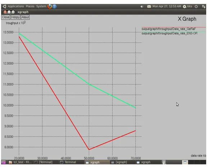Click the X Graph title text
Viewport: 208px width, 167px height.
(x=187, y=19)
